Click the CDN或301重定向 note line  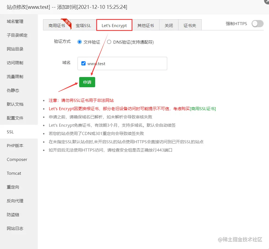coord(96,134)
